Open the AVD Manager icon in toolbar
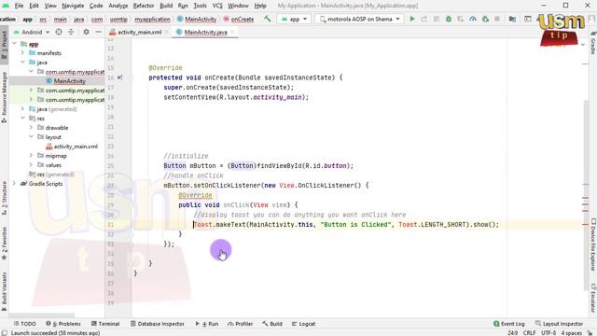This screenshot has height=336, width=597. pos(528,19)
